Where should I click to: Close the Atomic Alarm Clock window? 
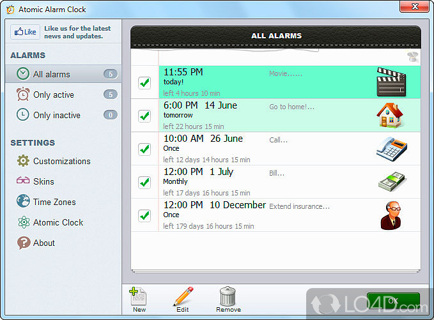[414, 6]
